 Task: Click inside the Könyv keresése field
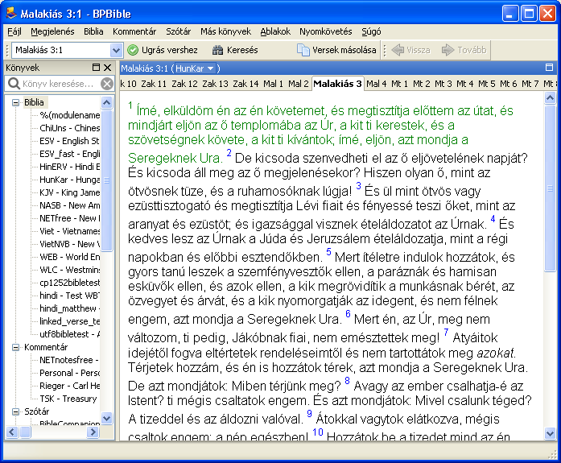pyautogui.click(x=59, y=84)
